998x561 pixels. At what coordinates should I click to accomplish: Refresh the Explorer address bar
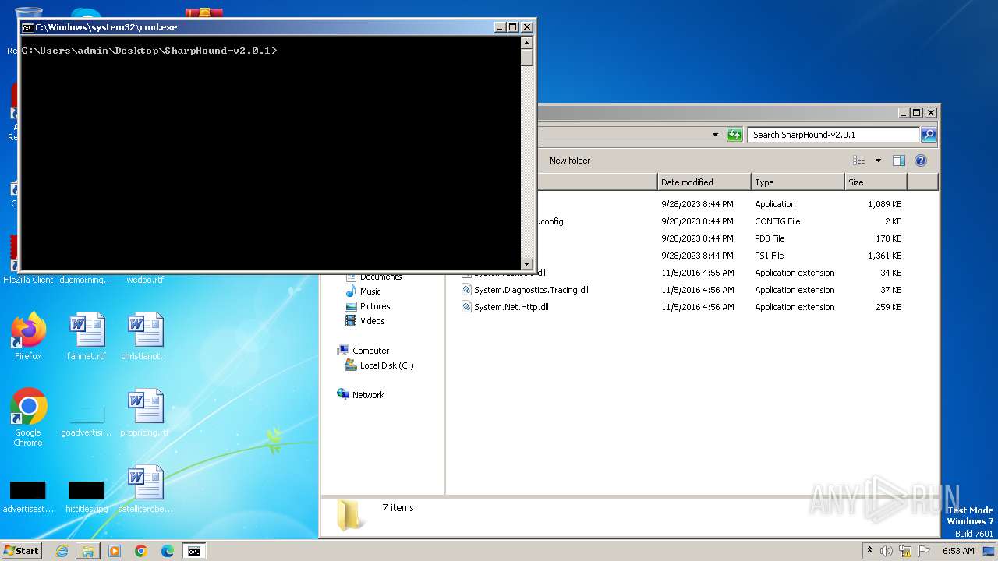(x=734, y=135)
